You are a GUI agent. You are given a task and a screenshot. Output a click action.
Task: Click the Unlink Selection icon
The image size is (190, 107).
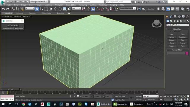(x=18, y=9)
